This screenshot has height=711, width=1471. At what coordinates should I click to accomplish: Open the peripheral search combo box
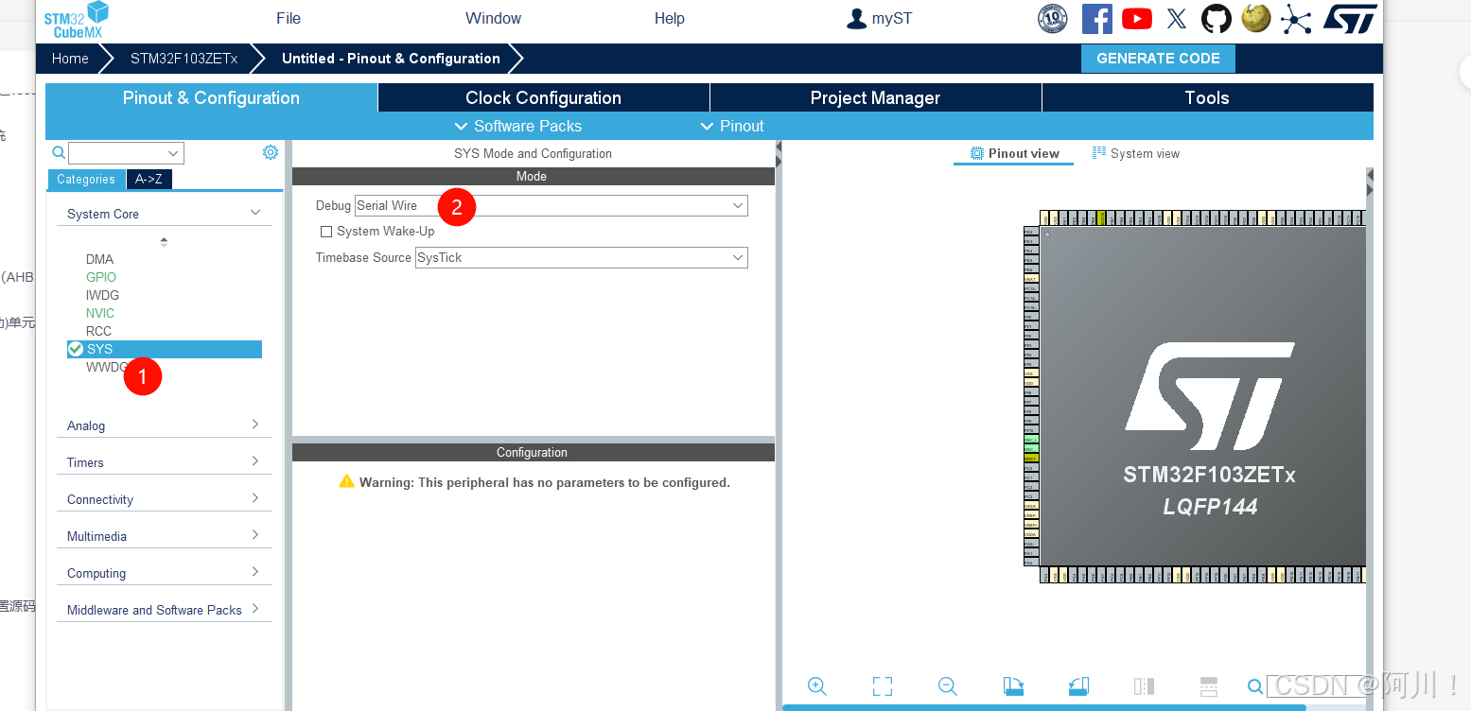(x=126, y=153)
